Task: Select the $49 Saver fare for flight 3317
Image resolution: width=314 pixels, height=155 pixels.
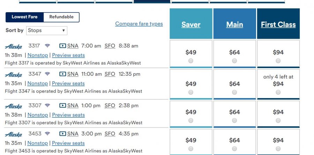Action: pos(191,61)
